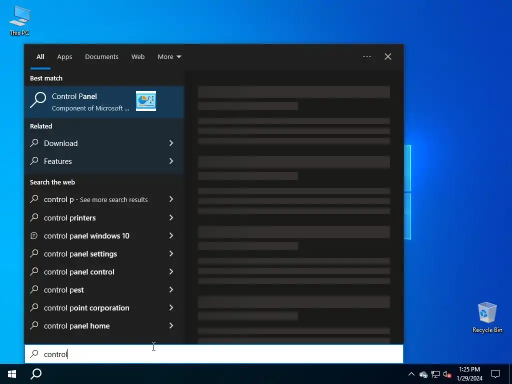This screenshot has width=512, height=384.
Task: Click magnifier icon in search box
Action: point(34,354)
